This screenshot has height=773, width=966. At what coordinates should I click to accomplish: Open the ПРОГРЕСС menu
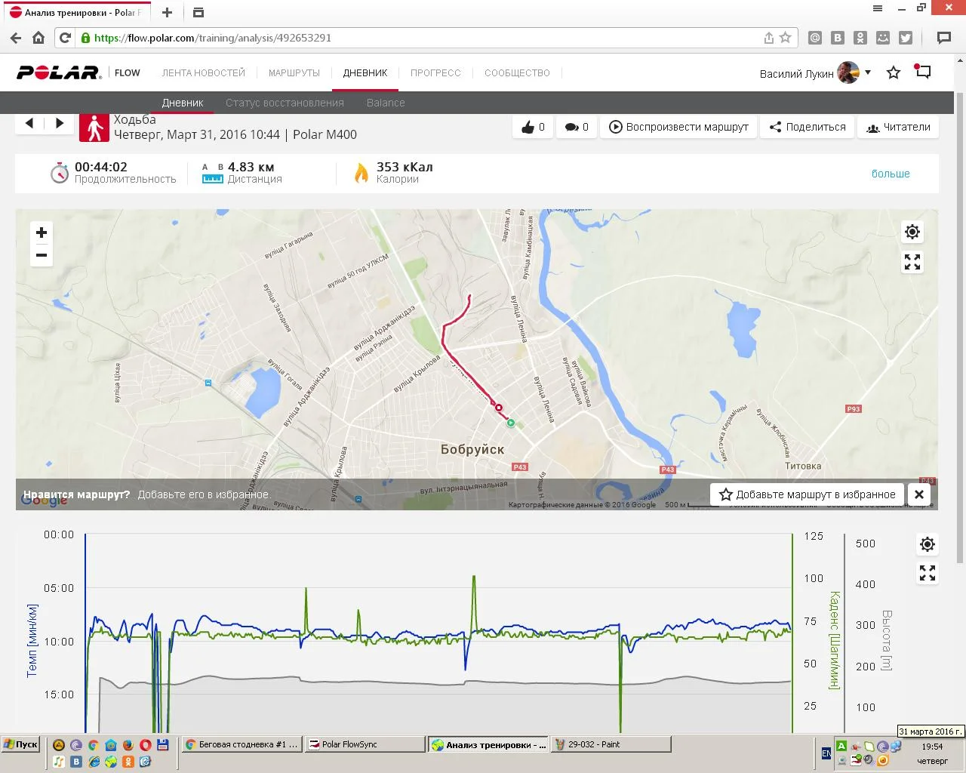pos(435,73)
